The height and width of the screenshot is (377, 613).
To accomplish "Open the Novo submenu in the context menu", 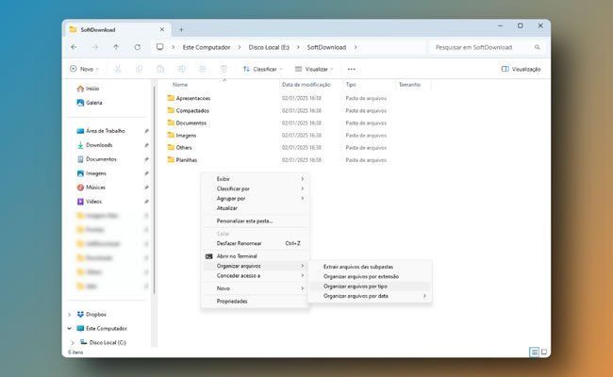I will (256, 288).
